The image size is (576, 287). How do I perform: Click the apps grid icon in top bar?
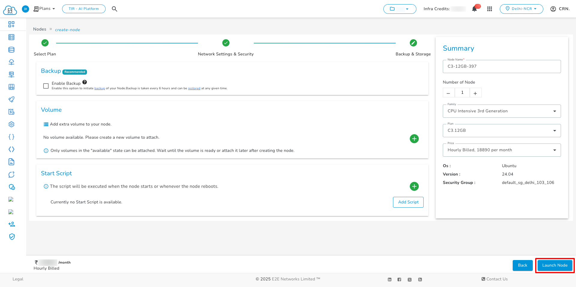tap(490, 9)
